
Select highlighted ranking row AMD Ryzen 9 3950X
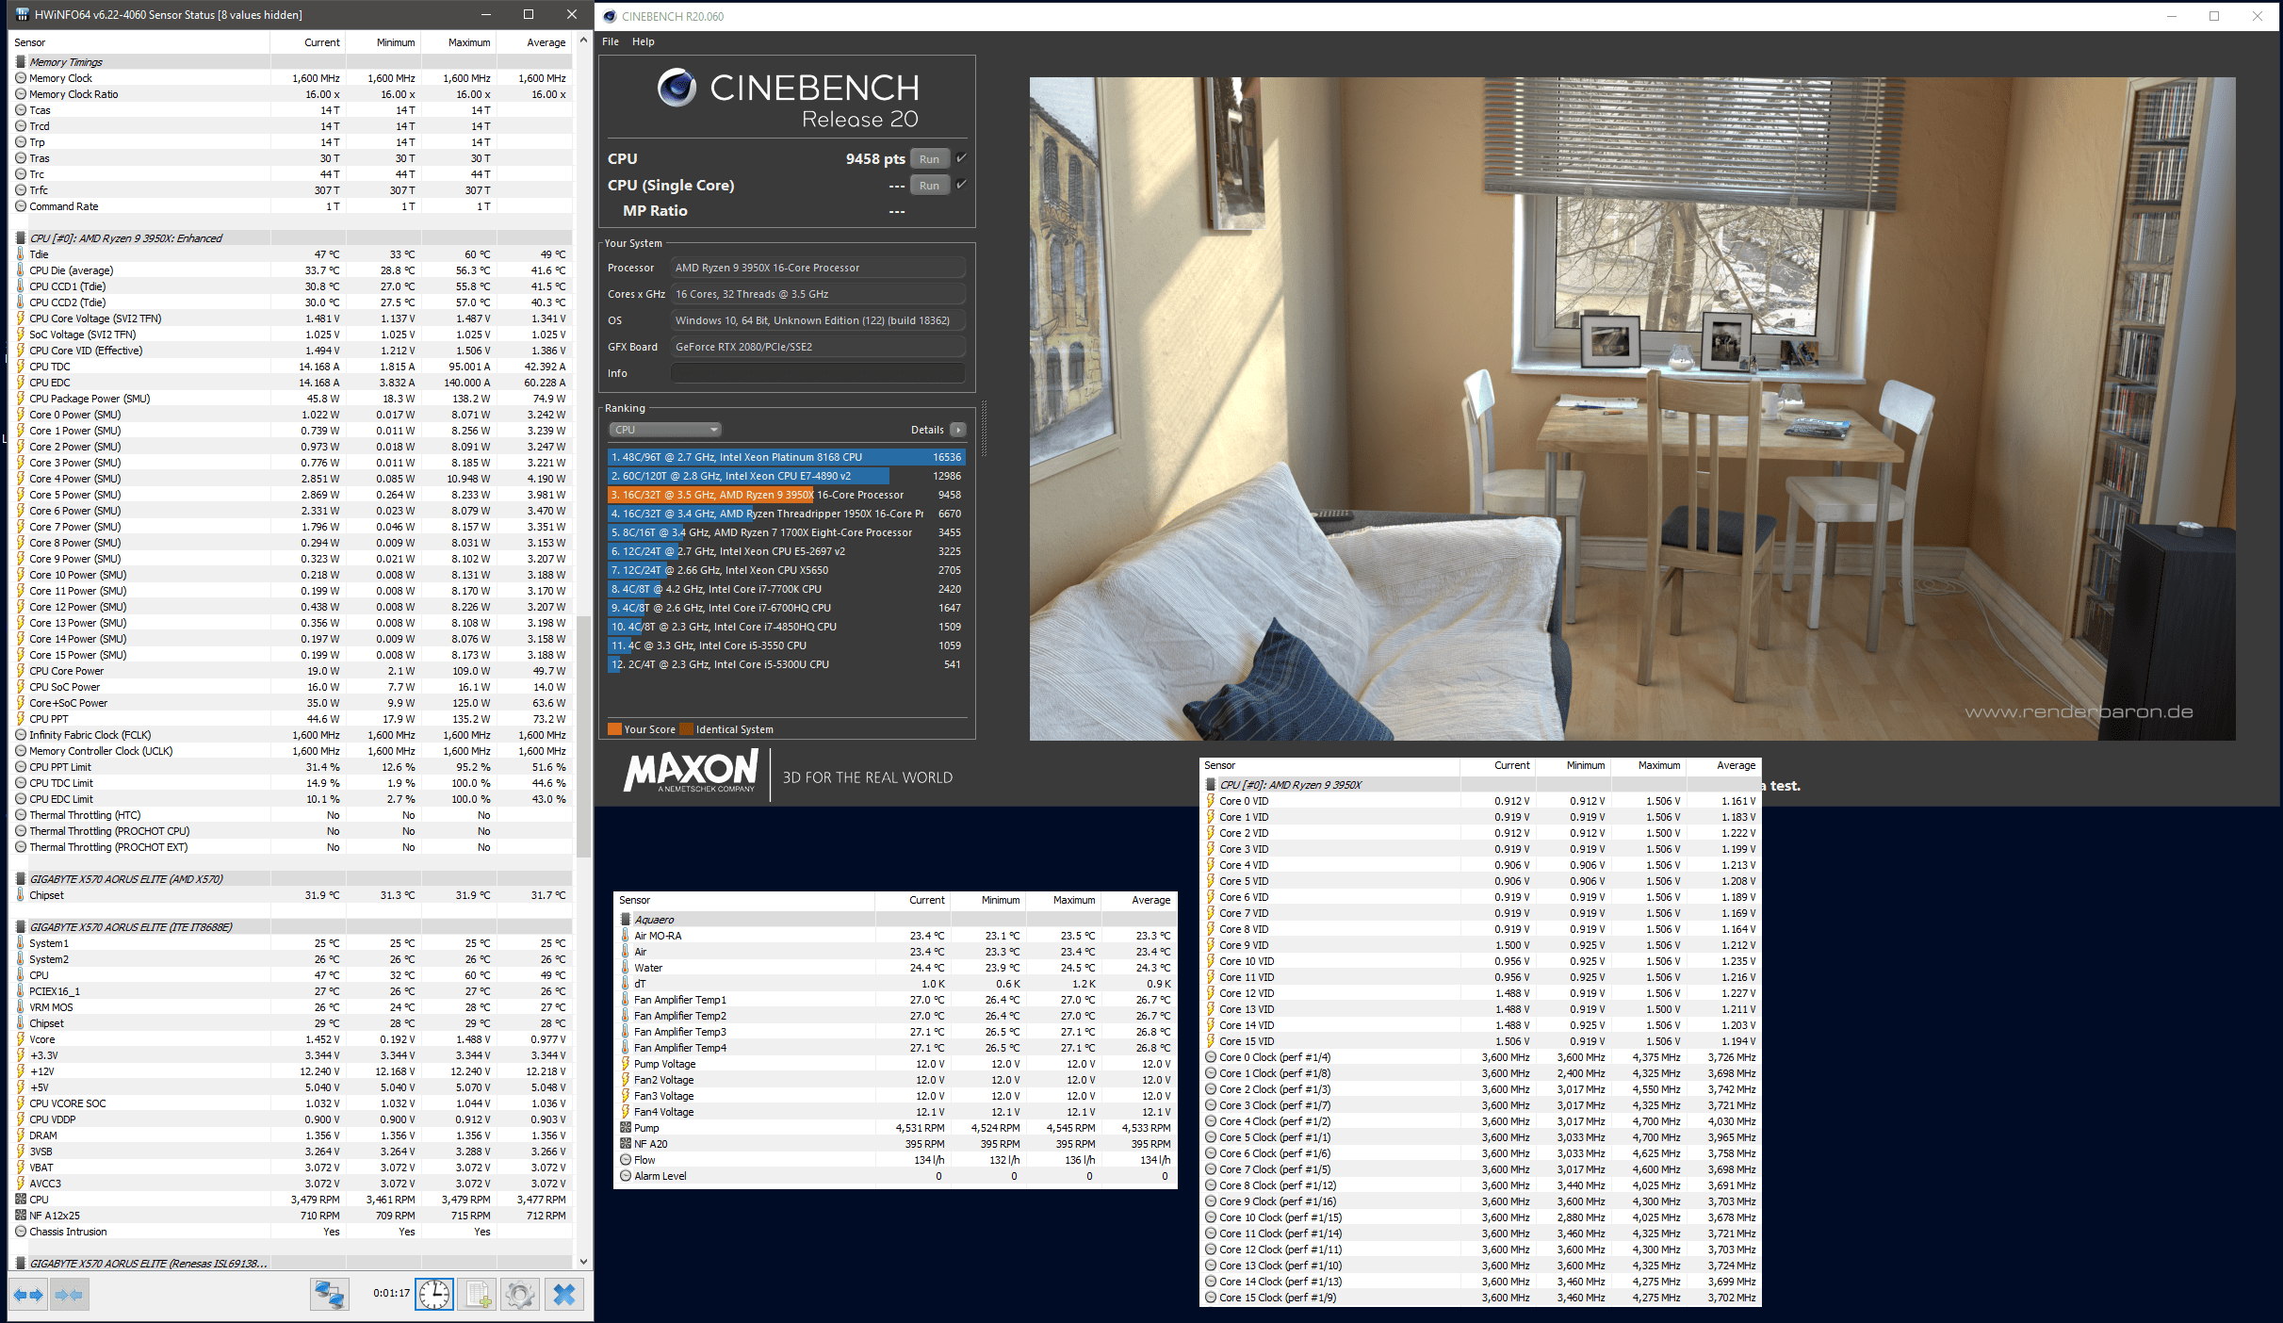(x=787, y=495)
